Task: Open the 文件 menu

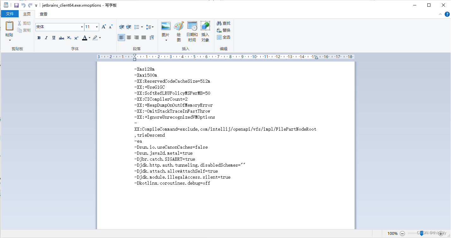Action: click(10, 14)
